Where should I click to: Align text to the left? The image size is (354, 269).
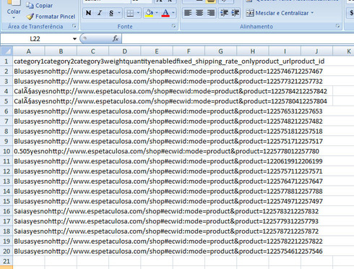tap(188, 13)
